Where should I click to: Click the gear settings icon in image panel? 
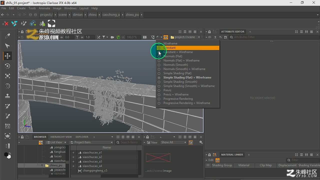pos(201,142)
